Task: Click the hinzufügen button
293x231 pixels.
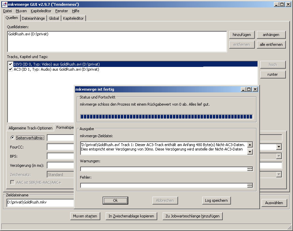Action: pyautogui.click(x=241, y=35)
